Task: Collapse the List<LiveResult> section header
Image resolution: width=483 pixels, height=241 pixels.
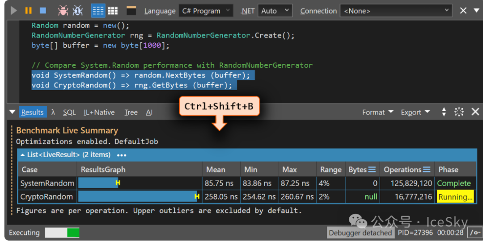Action: point(22,155)
